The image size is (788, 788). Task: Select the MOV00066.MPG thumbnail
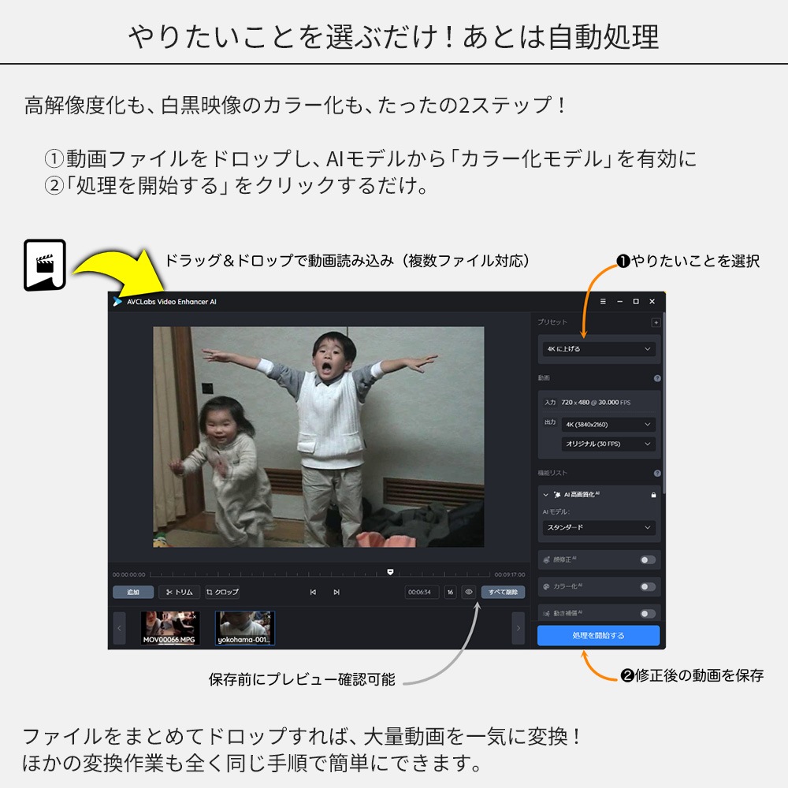169,628
